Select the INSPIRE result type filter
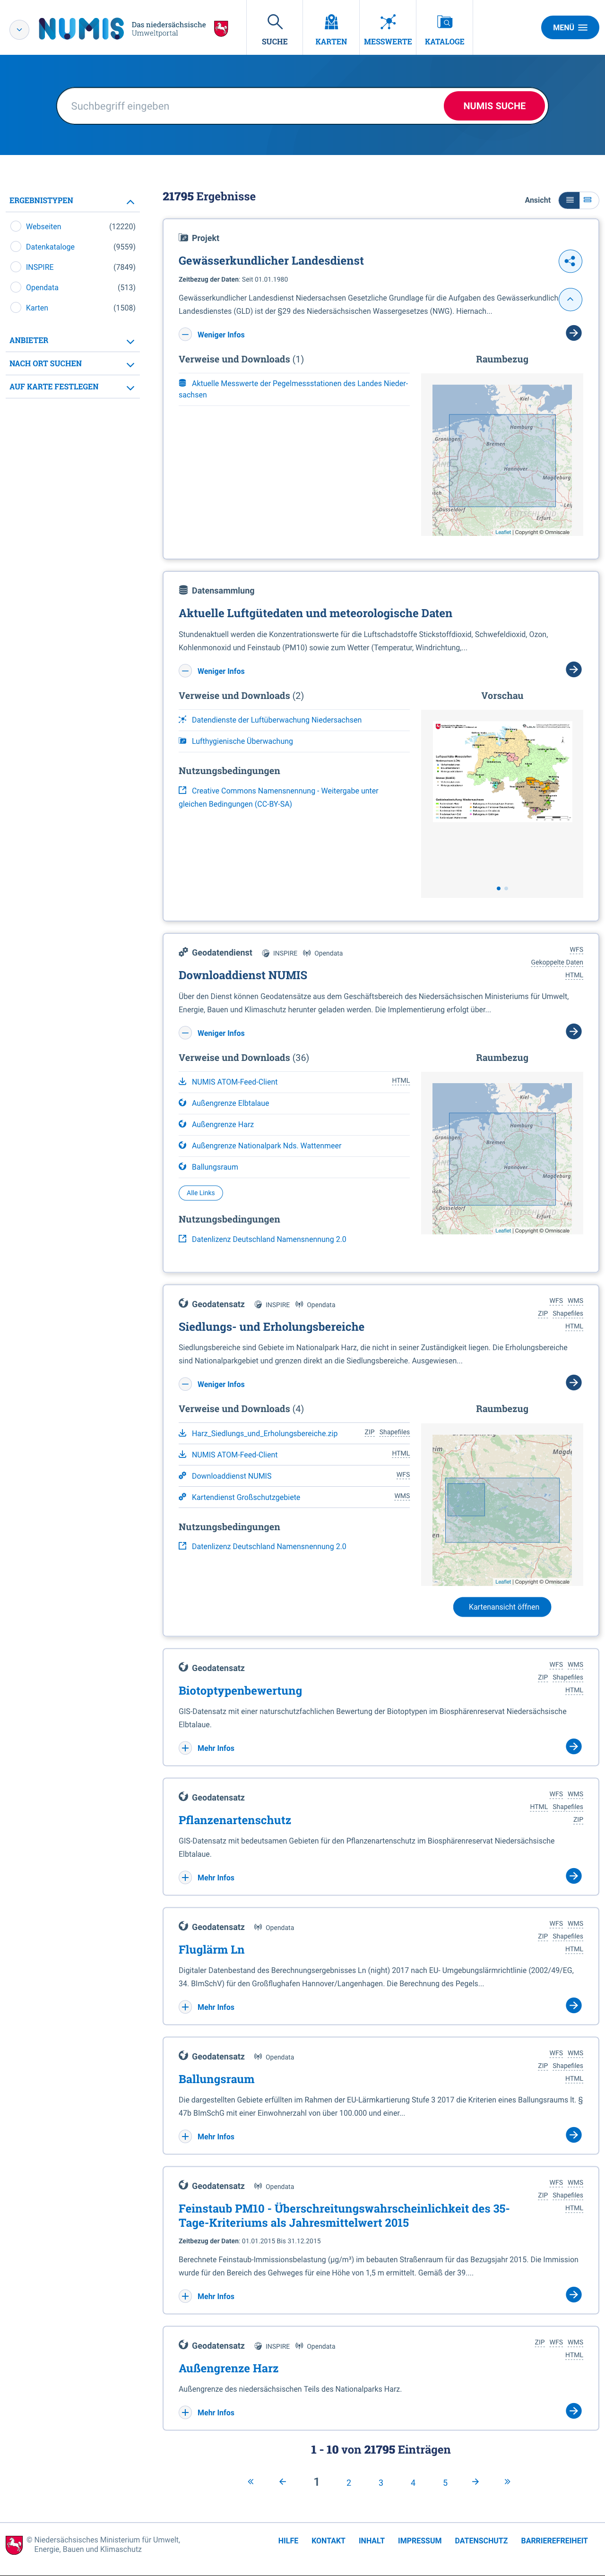The width and height of the screenshot is (605, 2576). tap(16, 267)
